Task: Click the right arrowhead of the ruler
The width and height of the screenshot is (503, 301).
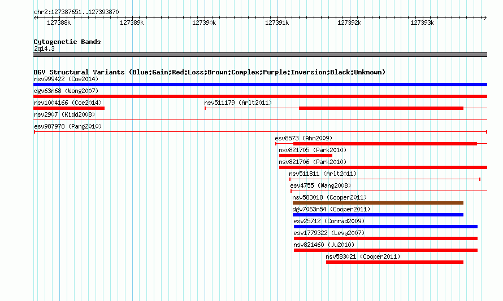Action: [x=485, y=17]
